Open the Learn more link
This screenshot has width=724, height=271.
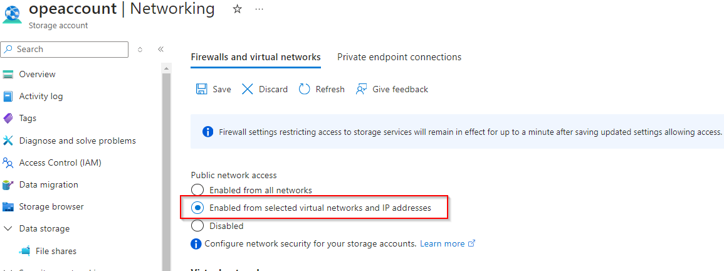click(x=443, y=243)
